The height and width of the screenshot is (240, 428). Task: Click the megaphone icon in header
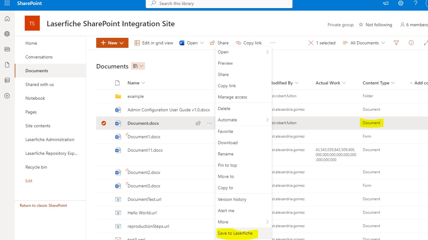386,3
